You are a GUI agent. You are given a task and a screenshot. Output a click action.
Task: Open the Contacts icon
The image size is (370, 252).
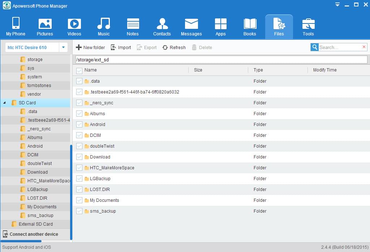tap(162, 24)
